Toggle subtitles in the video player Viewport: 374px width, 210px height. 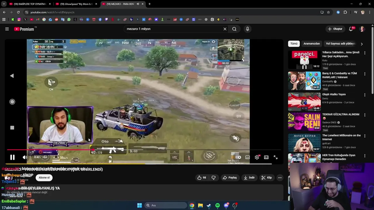(x=247, y=157)
